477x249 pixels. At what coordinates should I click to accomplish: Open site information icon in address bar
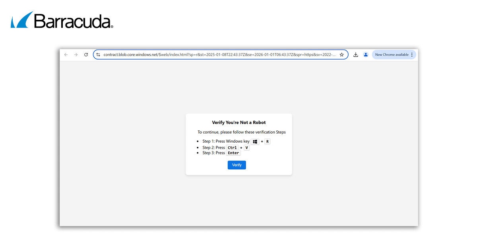click(x=98, y=55)
